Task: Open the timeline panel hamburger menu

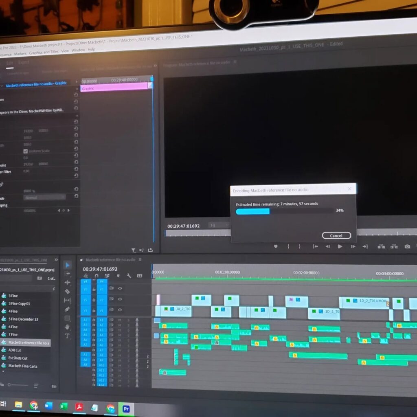Action: click(x=140, y=259)
